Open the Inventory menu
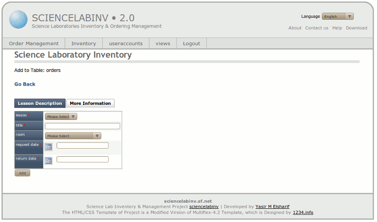 click(83, 44)
